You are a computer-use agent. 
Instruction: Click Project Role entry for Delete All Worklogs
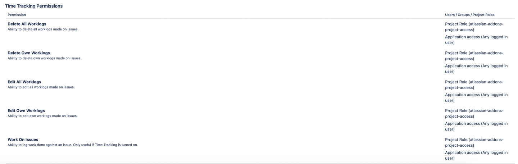click(474, 27)
